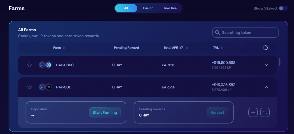Click the swap arrows icon button
Screen dimensions: 294x134
point(265,112)
